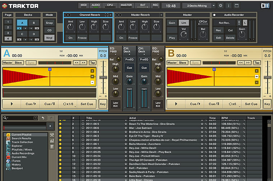273x181 pixels.
Task: Open left CH Deck source dropdown
Action: pos(129,54)
